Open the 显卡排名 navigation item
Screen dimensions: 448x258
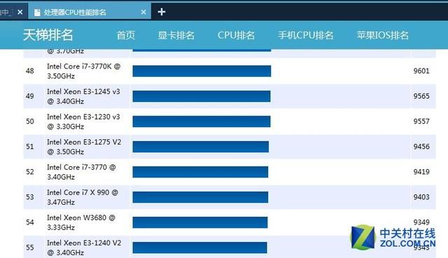pos(176,35)
